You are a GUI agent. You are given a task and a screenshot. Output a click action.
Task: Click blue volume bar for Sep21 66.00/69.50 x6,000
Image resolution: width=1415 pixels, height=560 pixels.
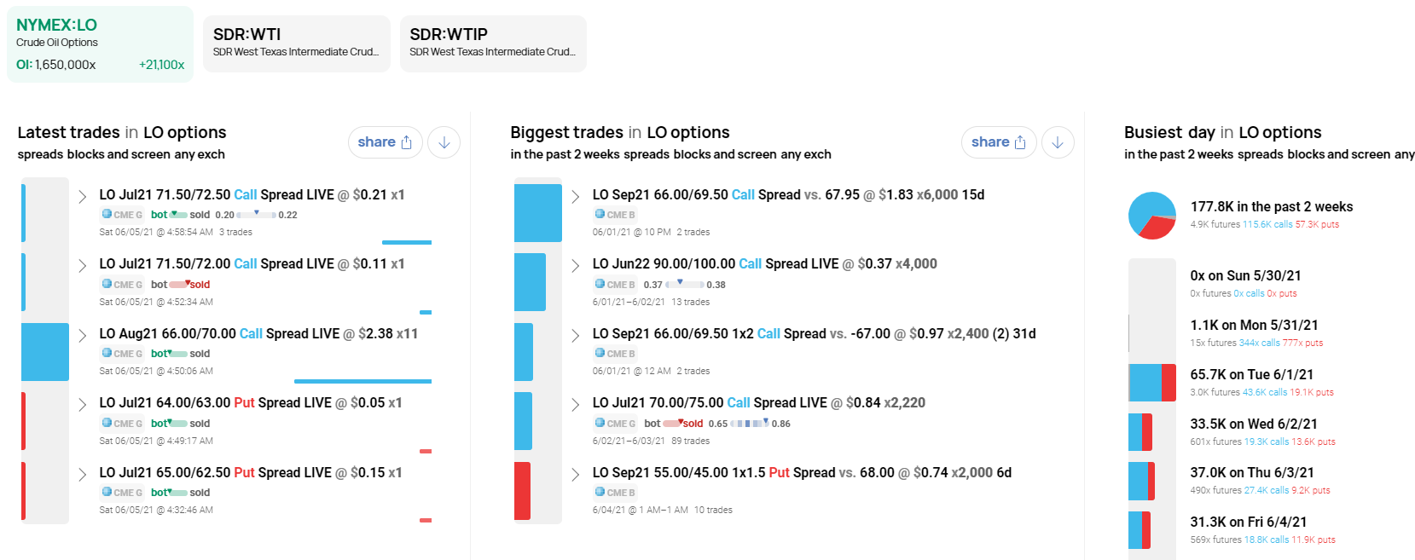pos(538,213)
